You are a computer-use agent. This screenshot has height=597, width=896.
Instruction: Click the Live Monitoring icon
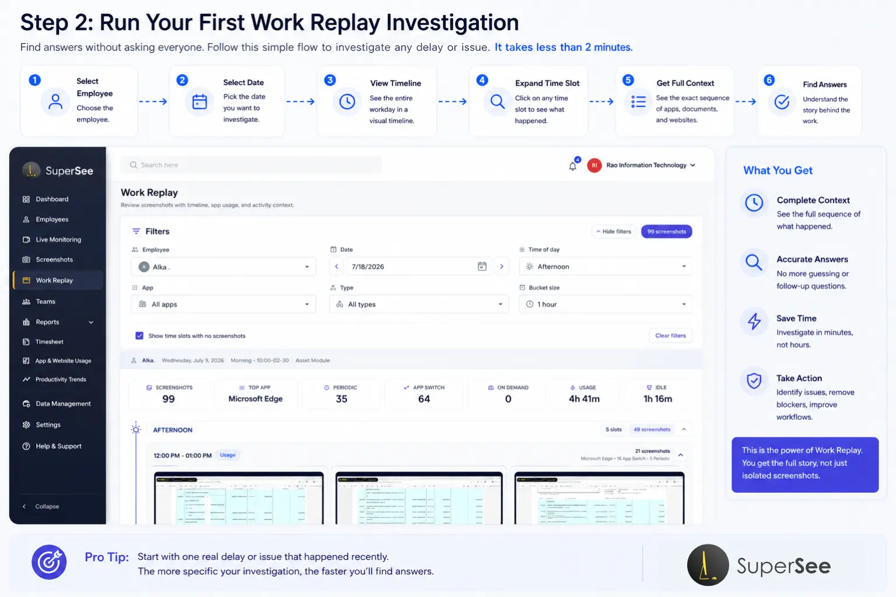(26, 240)
